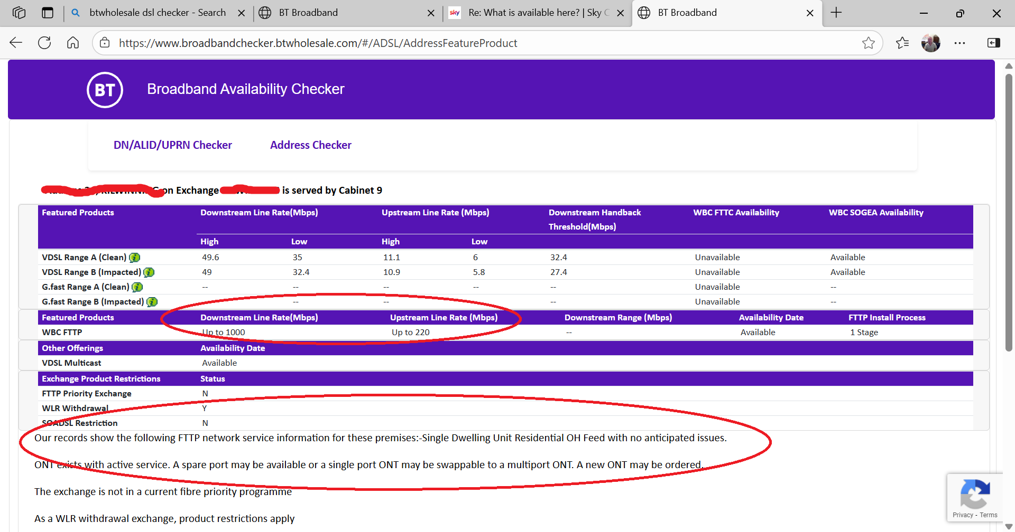1015x532 pixels.
Task: Open info icon beside VDSL Range B (Impacted)
Action: coord(149,272)
